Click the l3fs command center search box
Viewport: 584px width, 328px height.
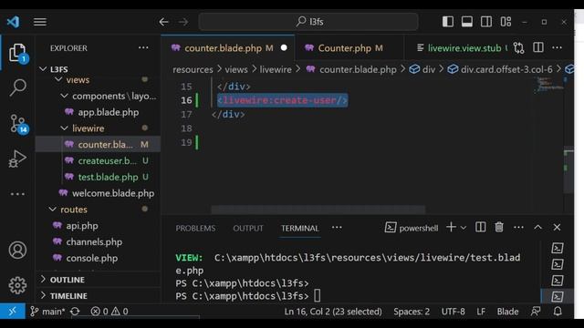click(308, 22)
